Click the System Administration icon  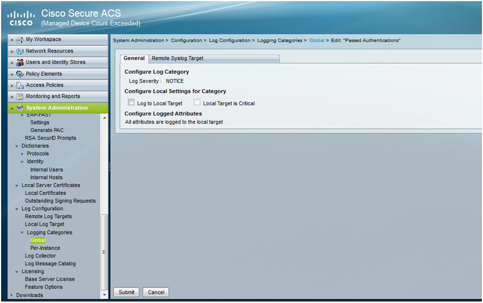pyautogui.click(x=19, y=108)
